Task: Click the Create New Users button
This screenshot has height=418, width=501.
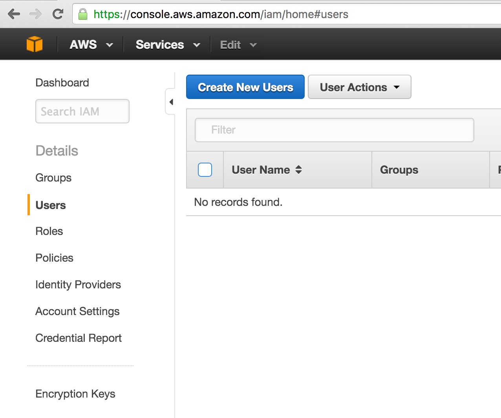Action: (245, 87)
